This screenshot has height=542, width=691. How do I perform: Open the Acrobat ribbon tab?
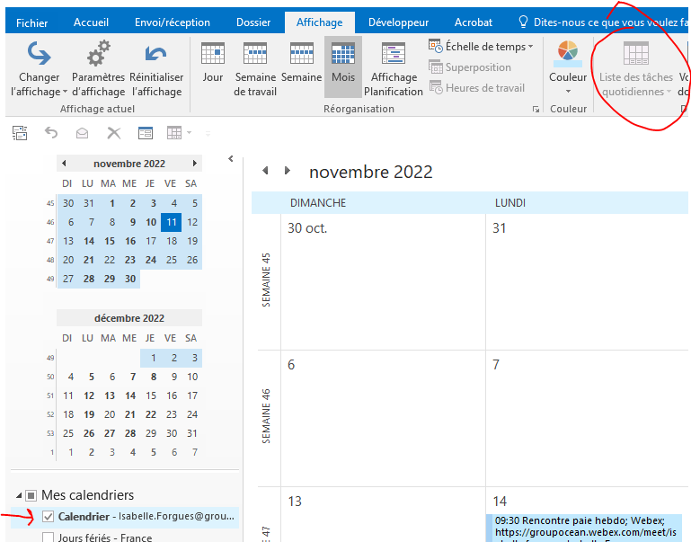pos(474,22)
